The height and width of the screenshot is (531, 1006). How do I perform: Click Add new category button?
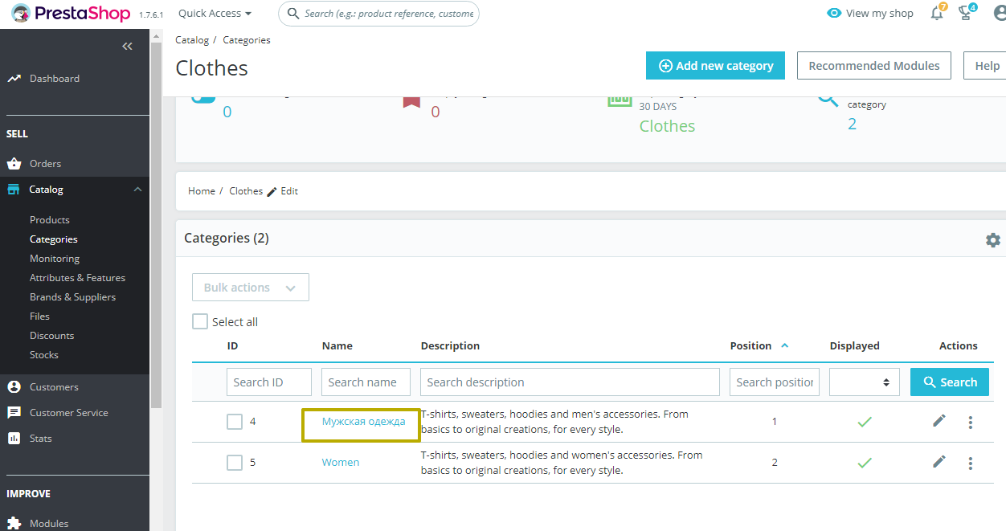[715, 66]
